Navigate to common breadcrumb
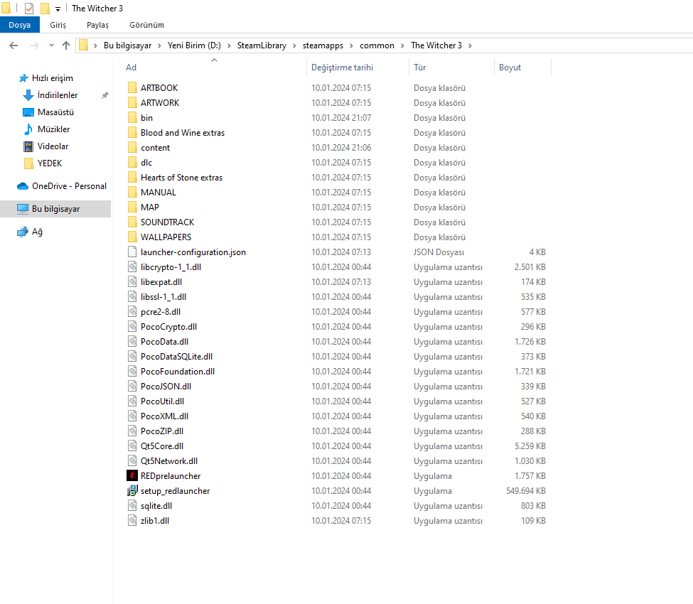Viewport: 693px width, 604px height. click(x=377, y=45)
